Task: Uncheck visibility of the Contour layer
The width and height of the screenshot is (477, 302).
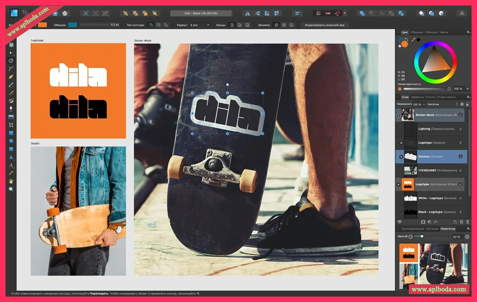Action: pyautogui.click(x=460, y=156)
